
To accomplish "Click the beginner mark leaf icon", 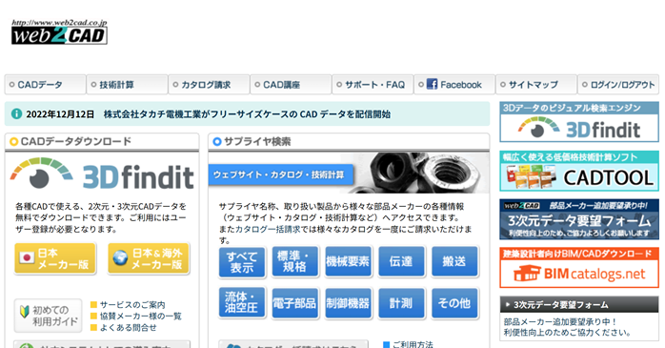I will tap(25, 312).
